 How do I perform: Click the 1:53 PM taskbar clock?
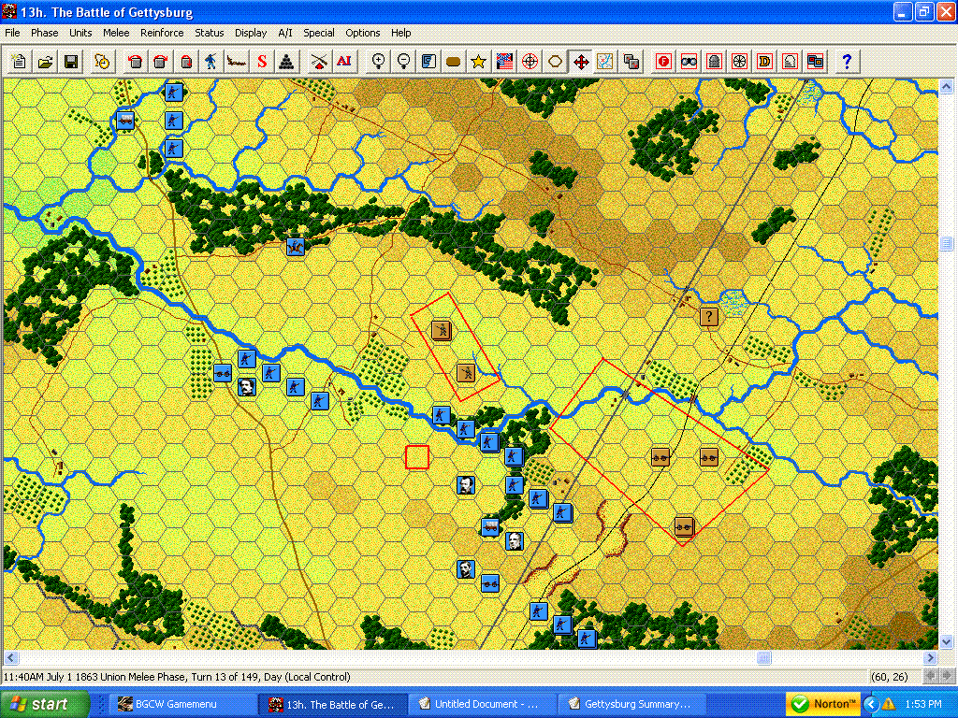(923, 704)
